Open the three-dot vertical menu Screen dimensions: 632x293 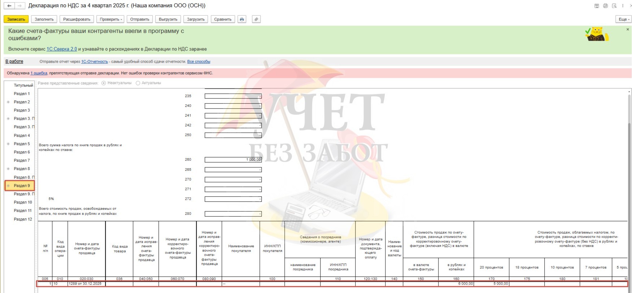pyautogui.click(x=623, y=6)
